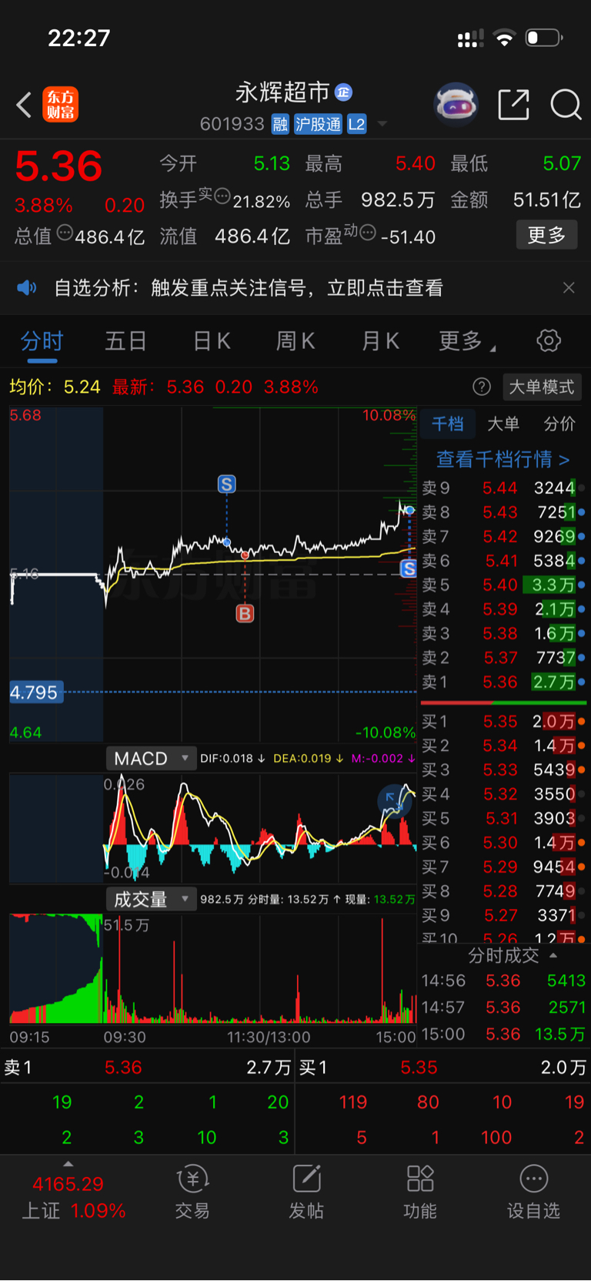Tap the 融 margin trading badge
The width and height of the screenshot is (591, 1281).
point(281,124)
